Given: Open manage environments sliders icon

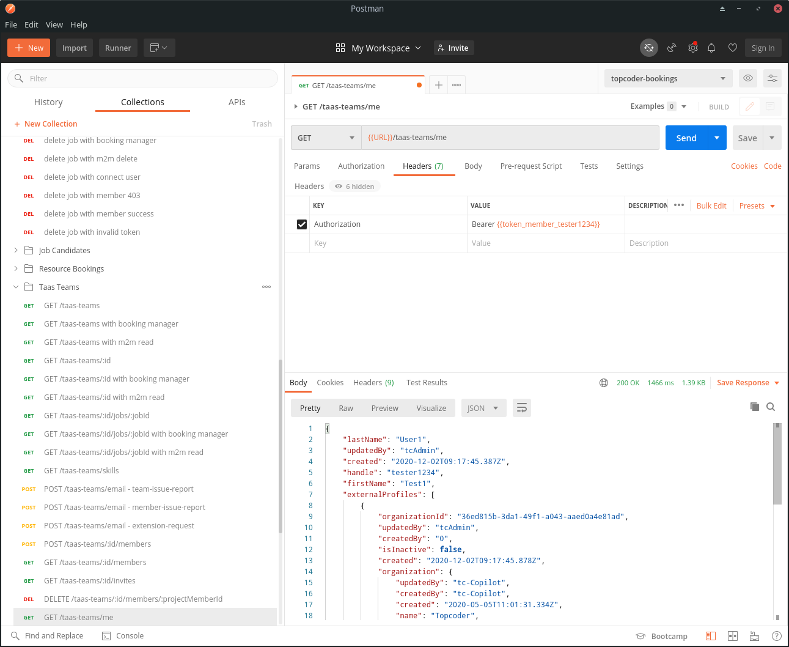Looking at the screenshot, I should click(x=772, y=78).
